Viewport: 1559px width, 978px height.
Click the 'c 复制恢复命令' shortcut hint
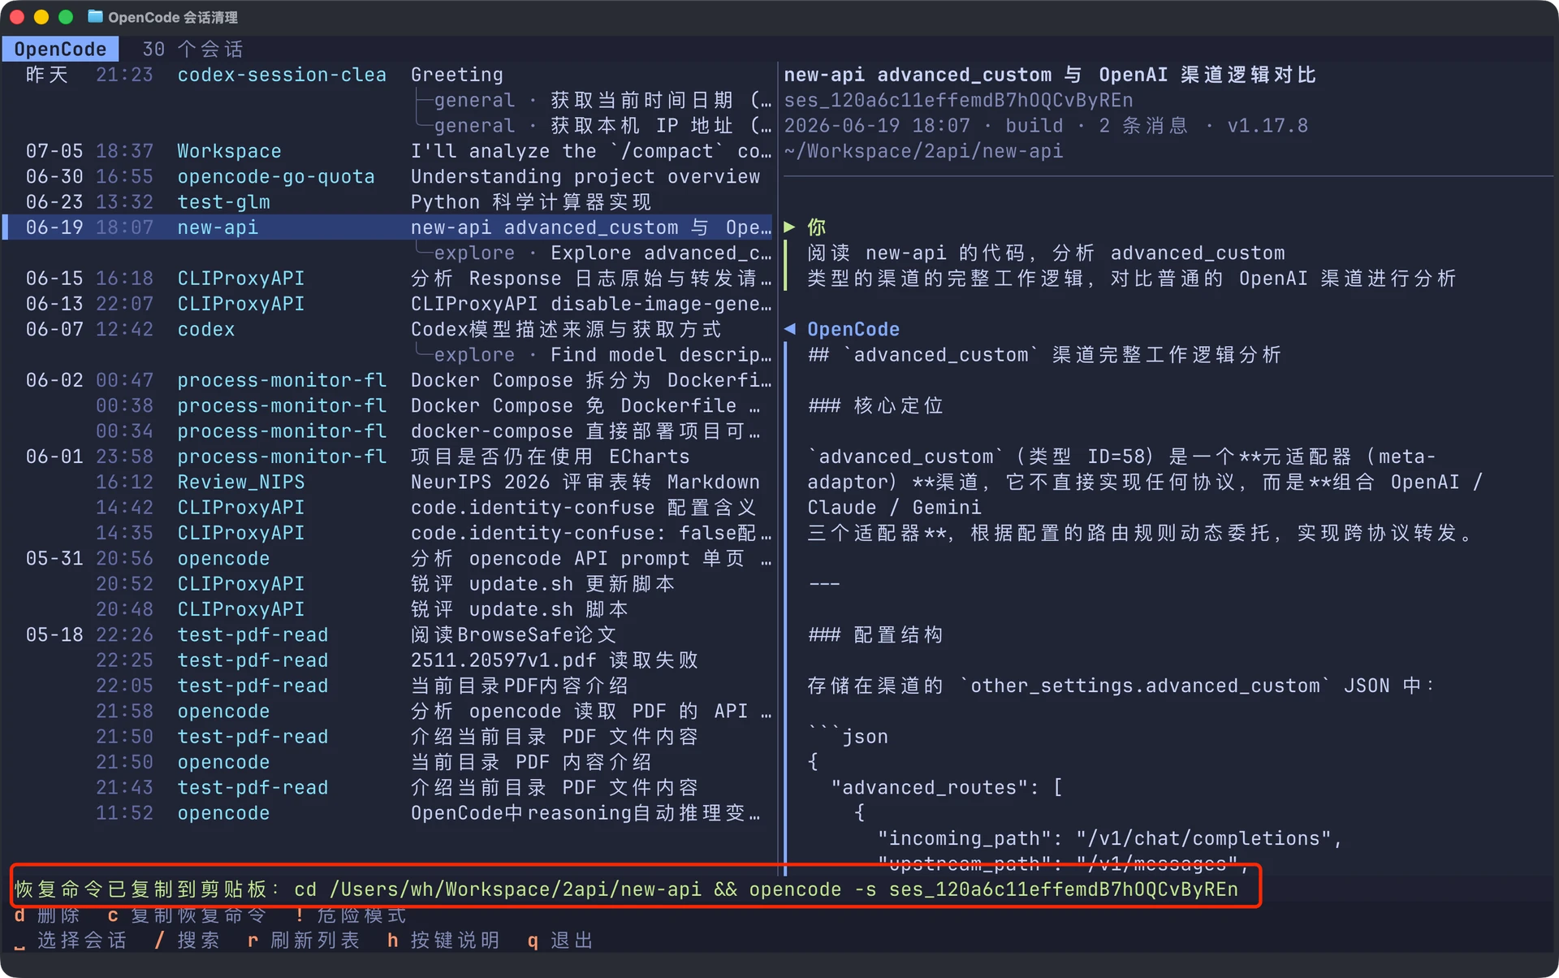pyautogui.click(x=187, y=915)
